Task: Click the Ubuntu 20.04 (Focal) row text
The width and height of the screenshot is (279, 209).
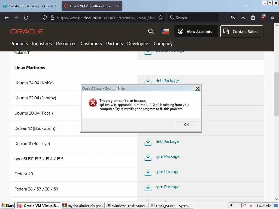Action: tap(34, 113)
